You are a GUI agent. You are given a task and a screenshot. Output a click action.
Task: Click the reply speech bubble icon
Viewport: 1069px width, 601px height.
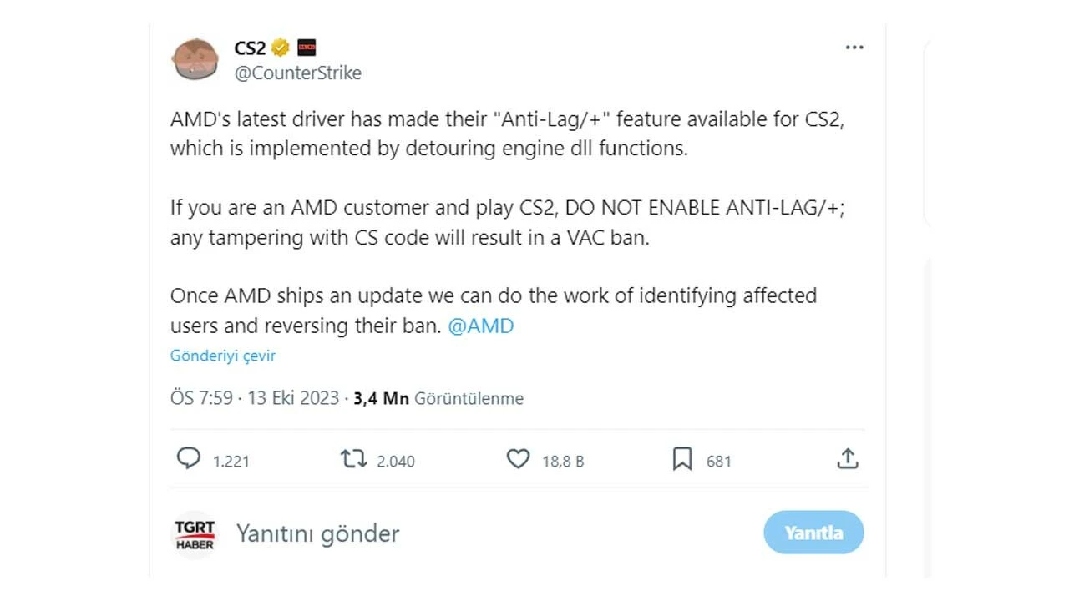[189, 458]
